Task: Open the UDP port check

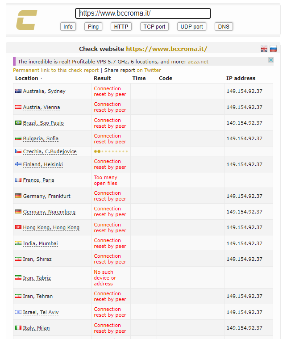Action: (191, 27)
